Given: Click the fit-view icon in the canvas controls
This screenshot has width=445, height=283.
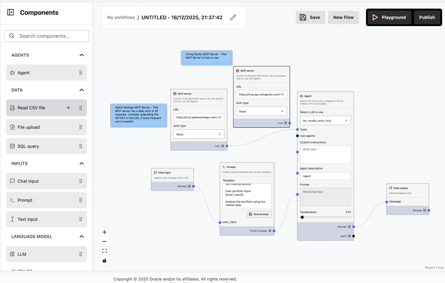Looking at the screenshot, I should 104,251.
